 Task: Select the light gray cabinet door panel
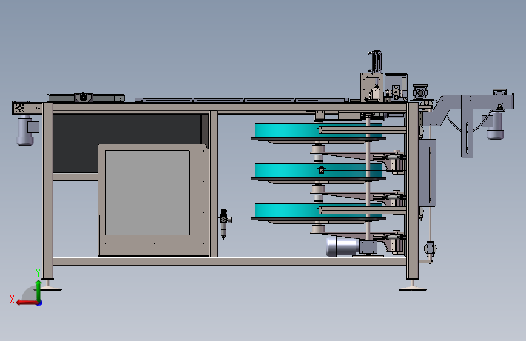point(147,193)
